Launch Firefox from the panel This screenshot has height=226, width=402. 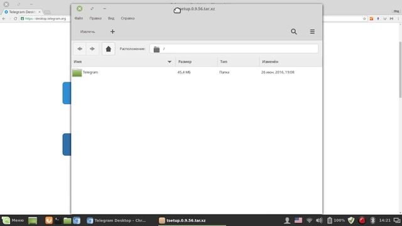click(x=49, y=220)
